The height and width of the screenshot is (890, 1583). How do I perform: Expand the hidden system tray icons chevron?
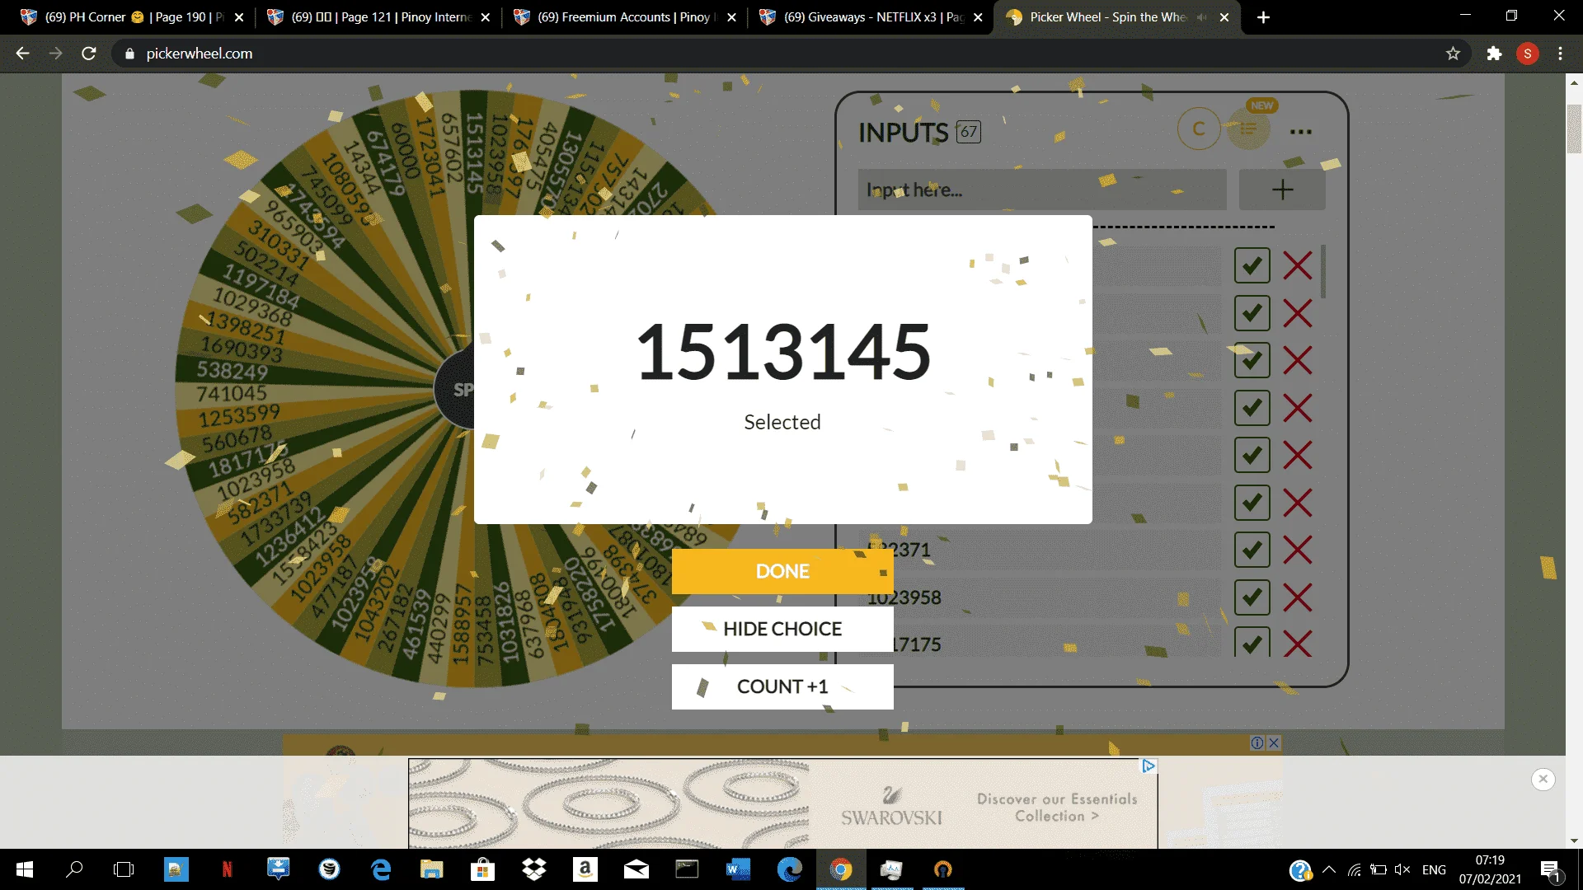(1329, 869)
